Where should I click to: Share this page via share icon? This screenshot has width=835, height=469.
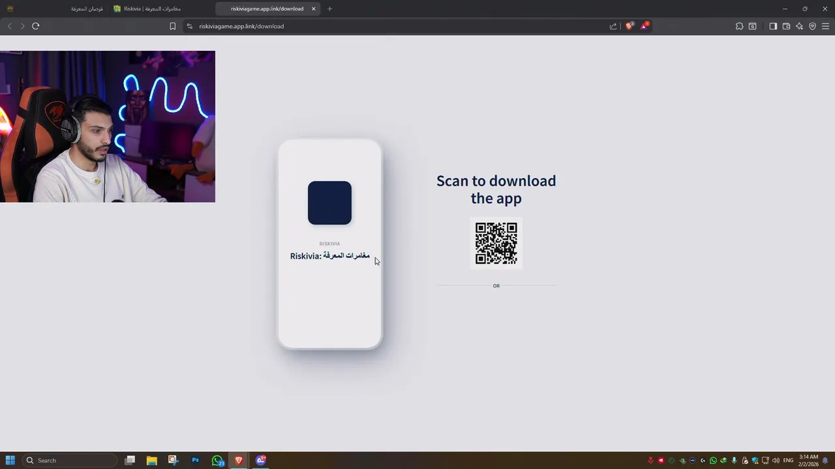pyautogui.click(x=613, y=26)
